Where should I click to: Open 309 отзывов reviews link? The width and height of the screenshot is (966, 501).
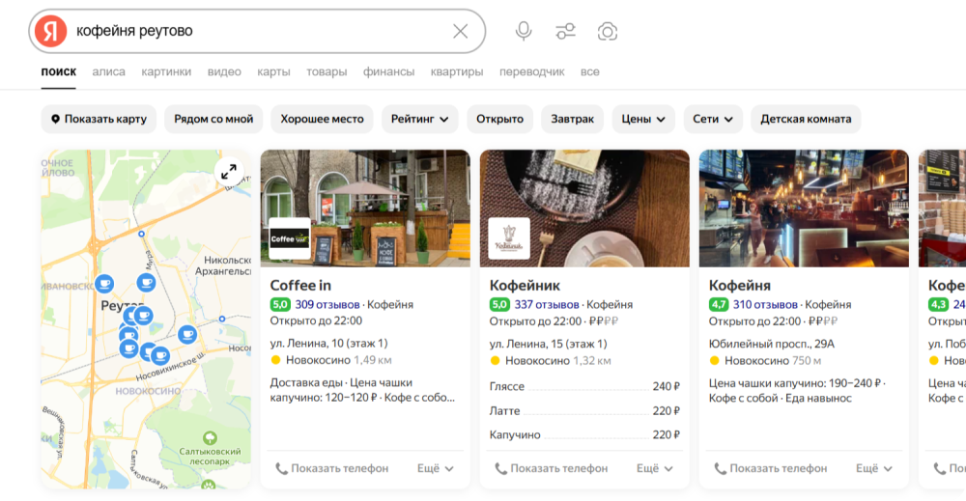[x=327, y=305]
